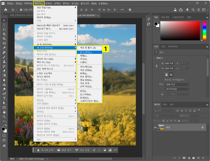Image resolution: width=210 pixels, height=161 pixels.
Task: Switch to the 그레이디언트 panel tab
Action: 178,17
